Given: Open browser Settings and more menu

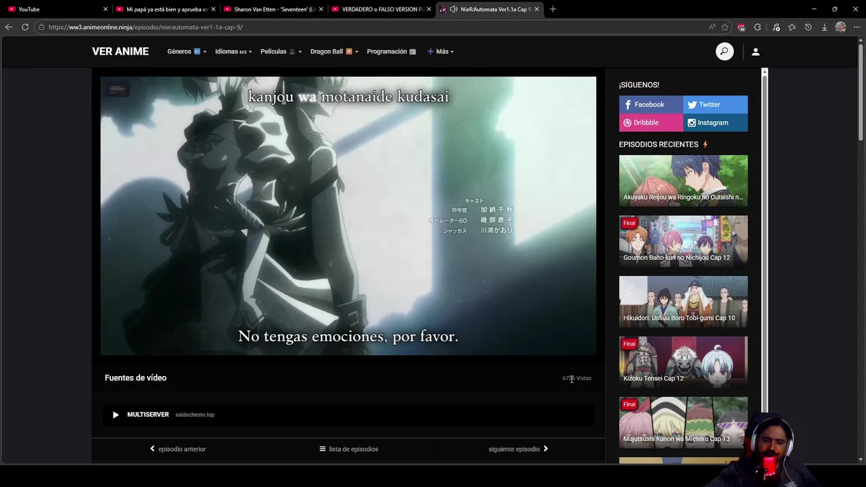Looking at the screenshot, I should pos(857,27).
